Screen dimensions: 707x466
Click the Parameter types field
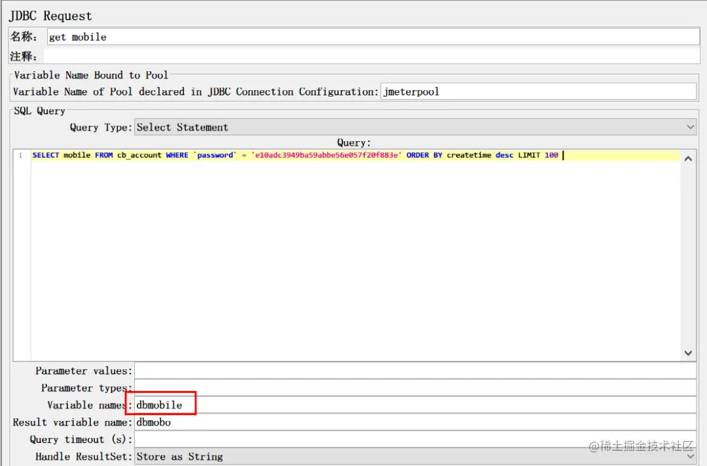[x=415, y=388]
